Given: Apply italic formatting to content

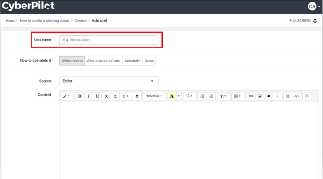Looking at the screenshot, I should point(89,96).
